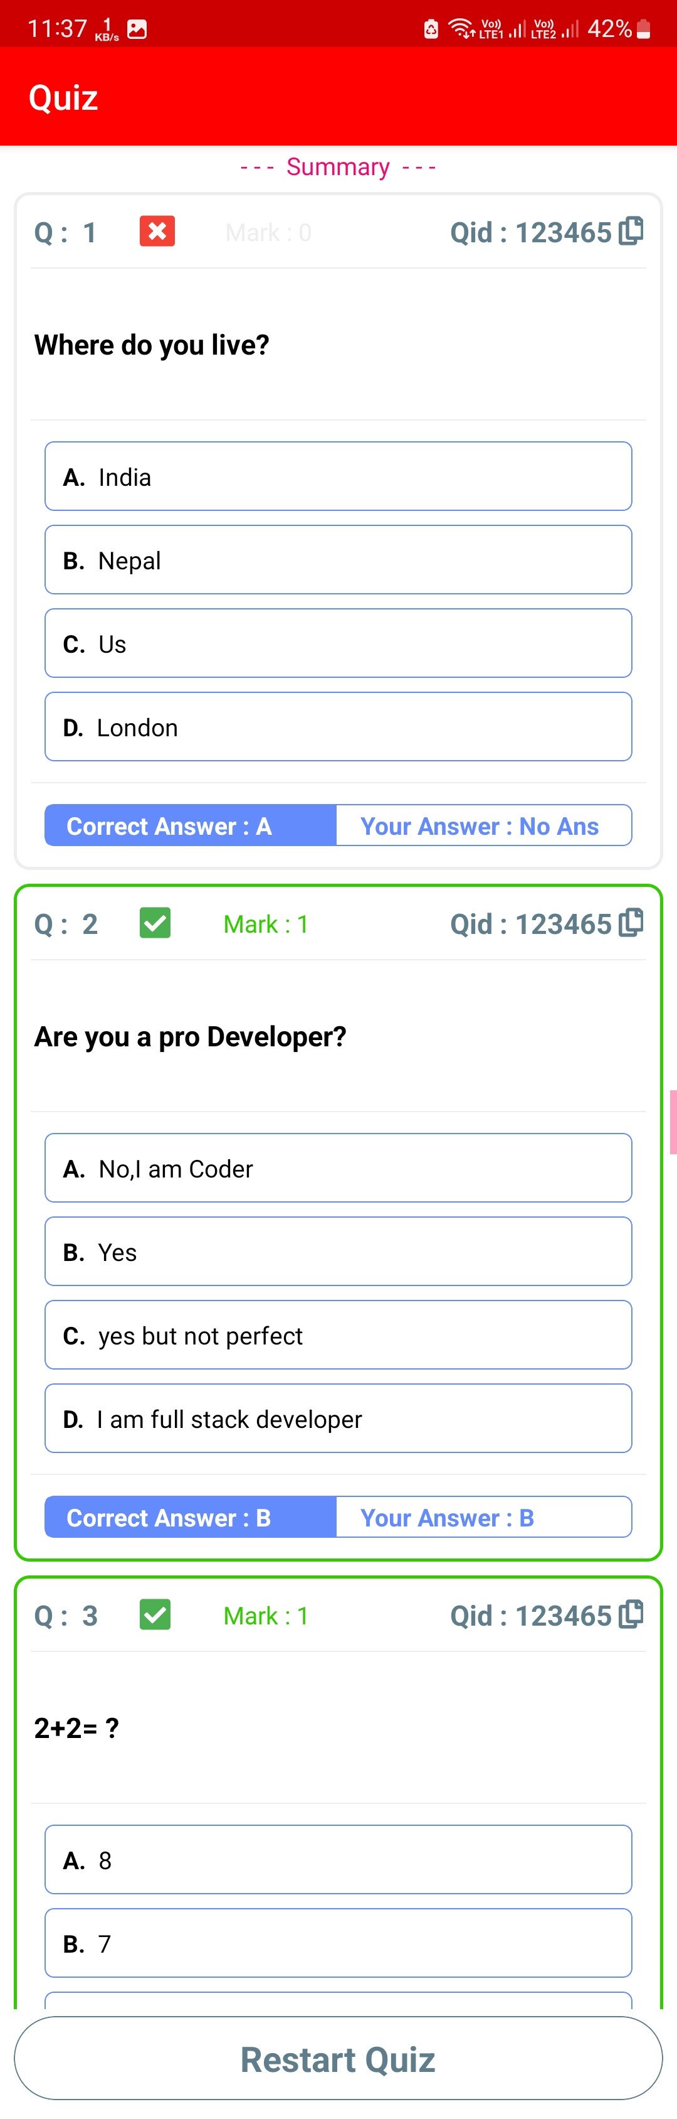677x2119 pixels.
Task: Tap the Correct Answer : A label
Action: click(191, 826)
